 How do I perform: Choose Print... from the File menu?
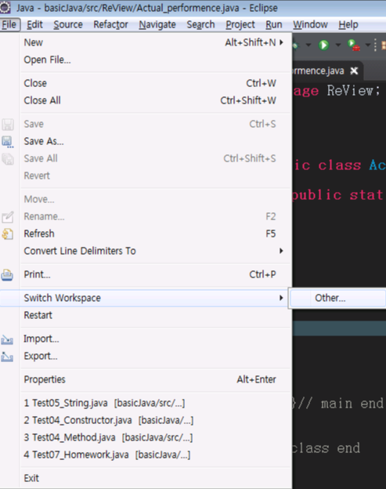click(x=146, y=274)
